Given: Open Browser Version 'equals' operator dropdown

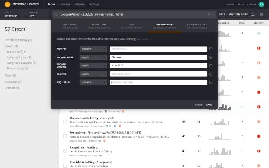Looking at the screenshot, I should [93, 66].
